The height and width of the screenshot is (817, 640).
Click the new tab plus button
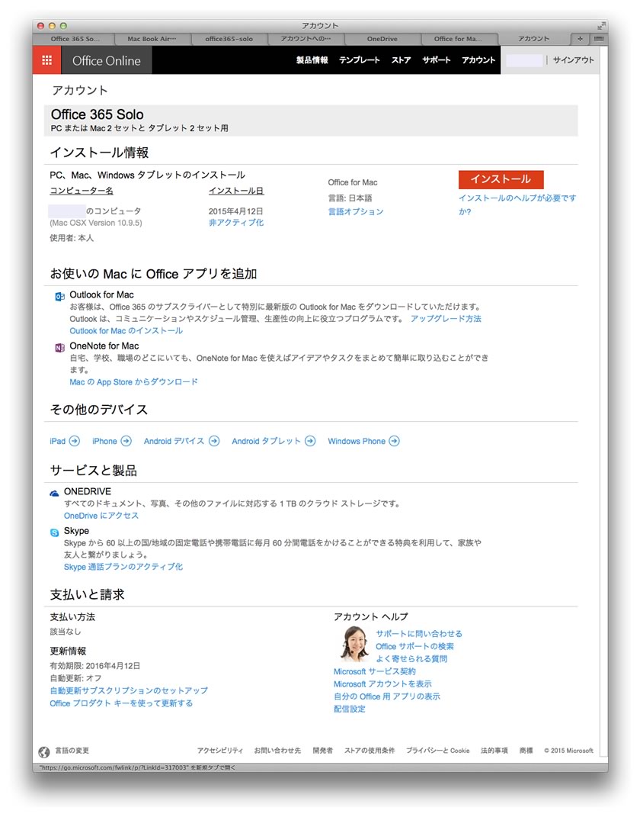[x=580, y=39]
